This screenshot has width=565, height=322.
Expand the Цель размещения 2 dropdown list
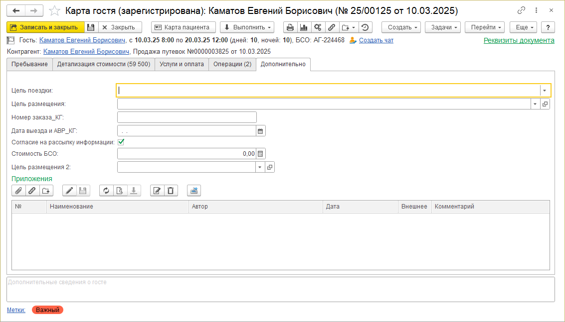pyautogui.click(x=260, y=167)
